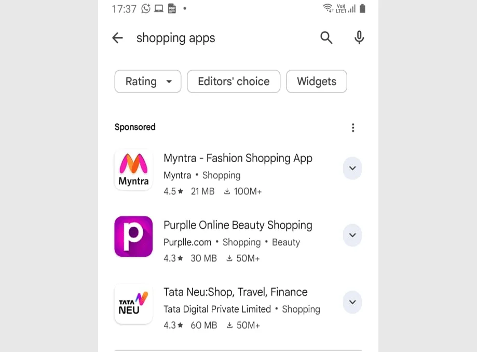Toggle the Widgets filter chip

coord(316,81)
